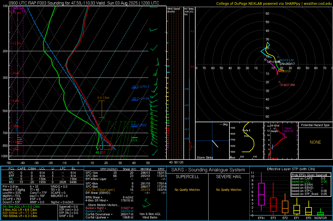The height and width of the screenshot is (221, 333).
Task: Click the SigSvr = 0 m3/s3 value
Action: [62, 202]
